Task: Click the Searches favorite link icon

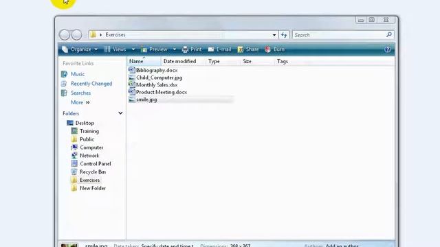Action: pos(64,93)
